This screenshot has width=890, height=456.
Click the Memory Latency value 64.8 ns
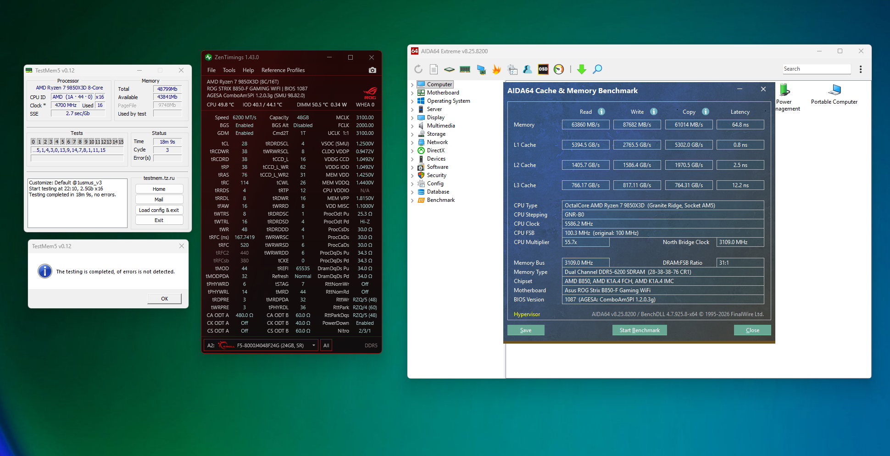click(x=740, y=125)
